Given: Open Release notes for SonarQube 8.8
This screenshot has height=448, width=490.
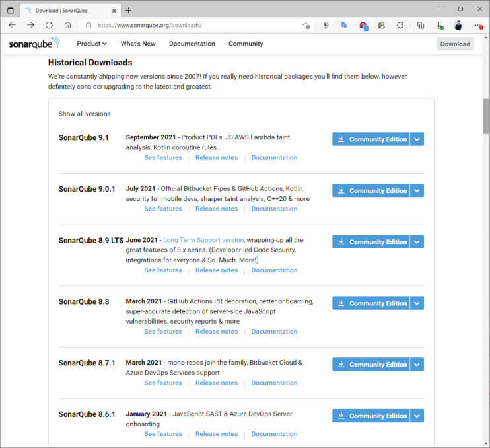Looking at the screenshot, I should coord(217,332).
